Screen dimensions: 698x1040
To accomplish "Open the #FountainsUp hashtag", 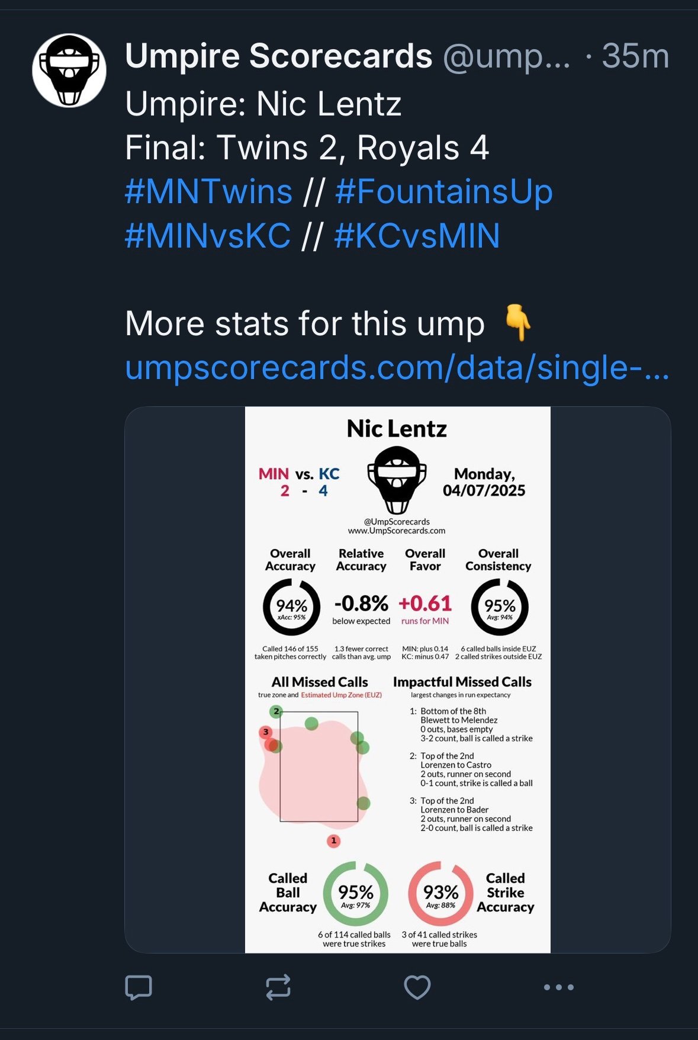I will coord(443,191).
